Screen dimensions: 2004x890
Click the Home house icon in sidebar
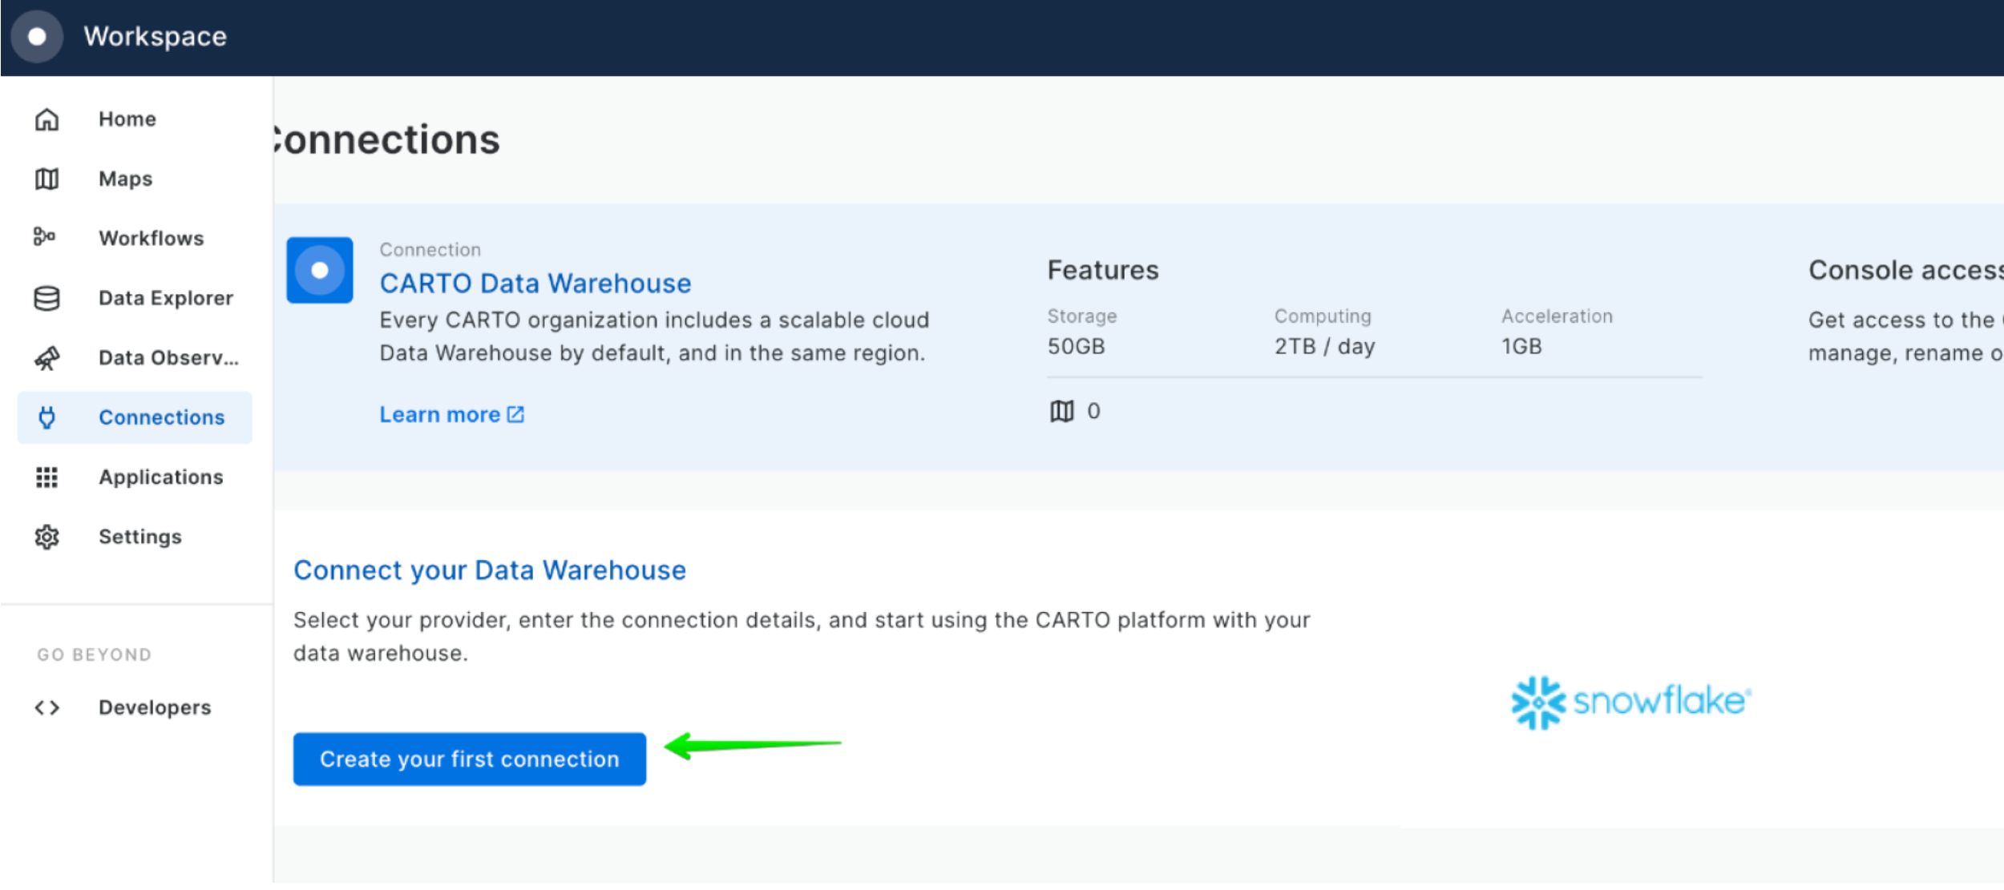click(x=46, y=119)
